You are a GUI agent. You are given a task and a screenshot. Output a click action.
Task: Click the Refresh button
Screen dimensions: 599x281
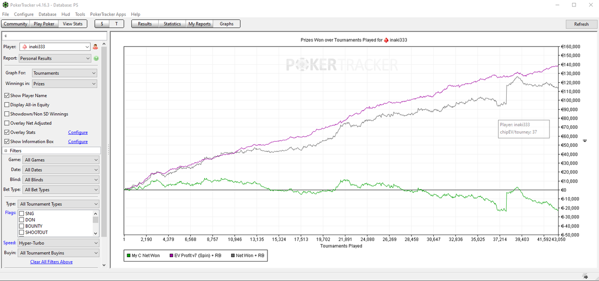(581, 24)
